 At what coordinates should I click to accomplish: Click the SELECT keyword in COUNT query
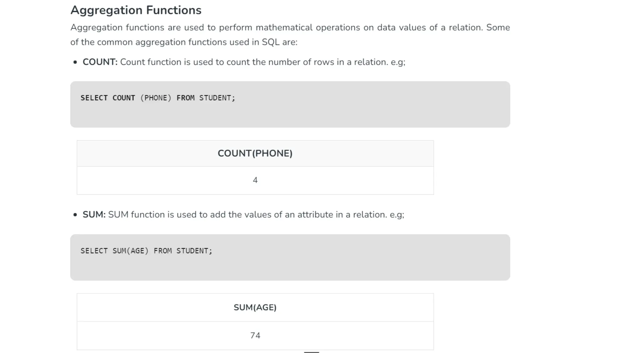(x=94, y=98)
